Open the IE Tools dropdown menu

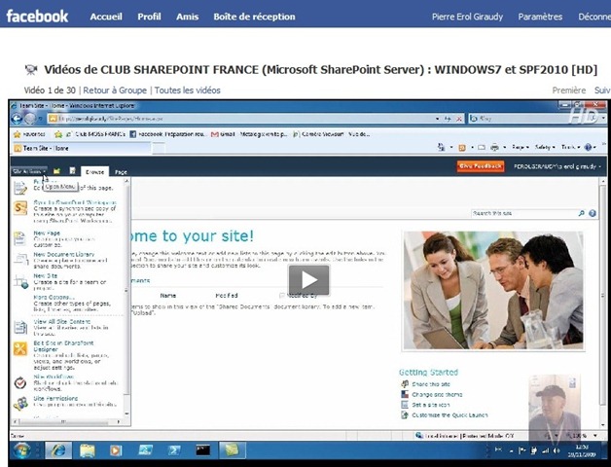[570, 147]
